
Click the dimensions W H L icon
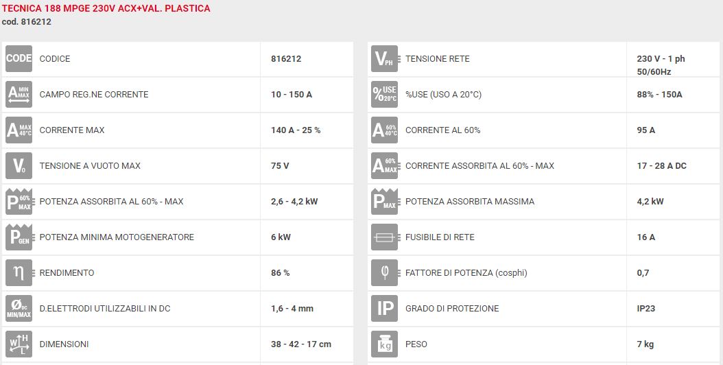tap(19, 344)
